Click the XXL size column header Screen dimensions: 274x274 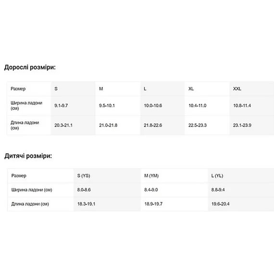tap(252, 89)
